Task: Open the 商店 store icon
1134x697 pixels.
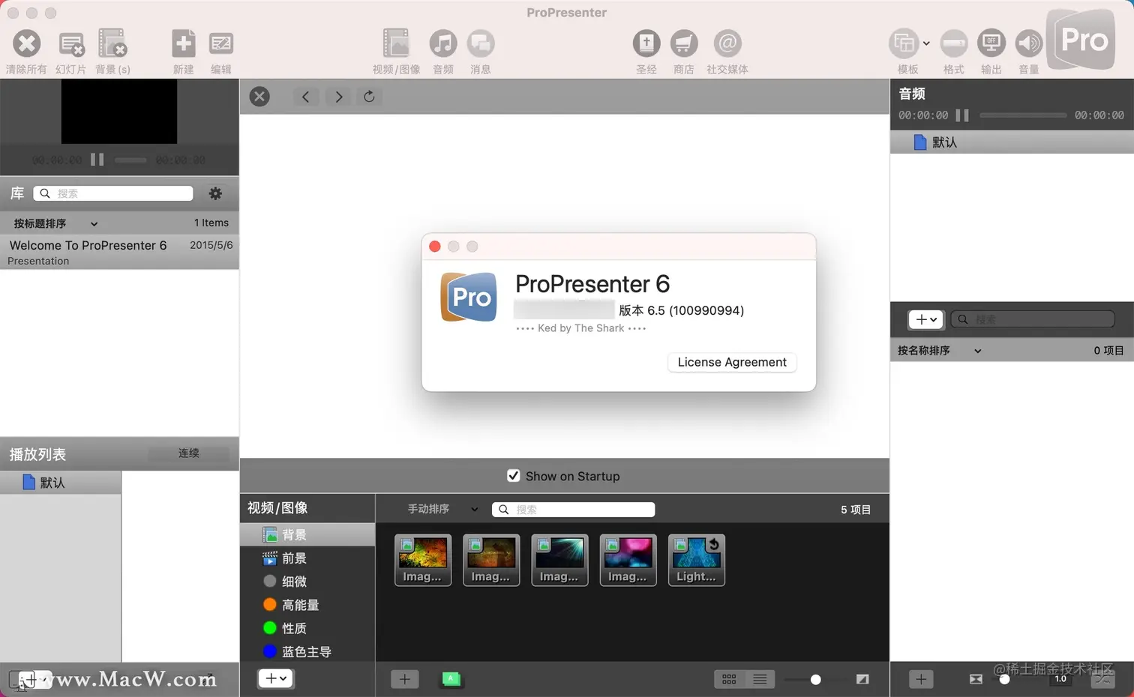Action: click(683, 43)
